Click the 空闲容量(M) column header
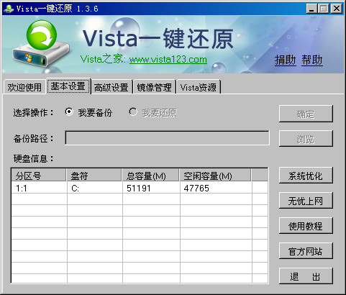 coord(215,176)
